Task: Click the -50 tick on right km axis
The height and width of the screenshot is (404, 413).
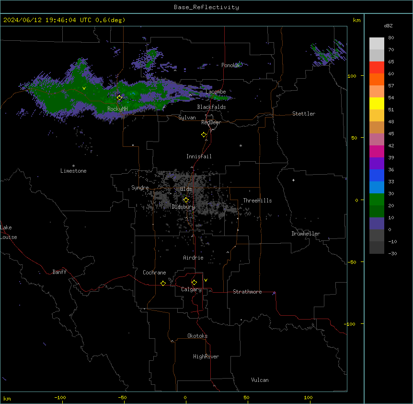Action: coord(352,262)
